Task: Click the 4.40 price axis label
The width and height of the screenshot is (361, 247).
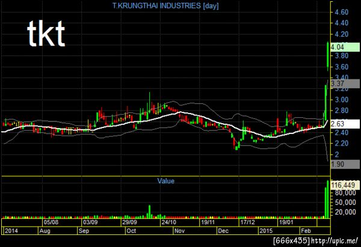Action: pos(342,23)
